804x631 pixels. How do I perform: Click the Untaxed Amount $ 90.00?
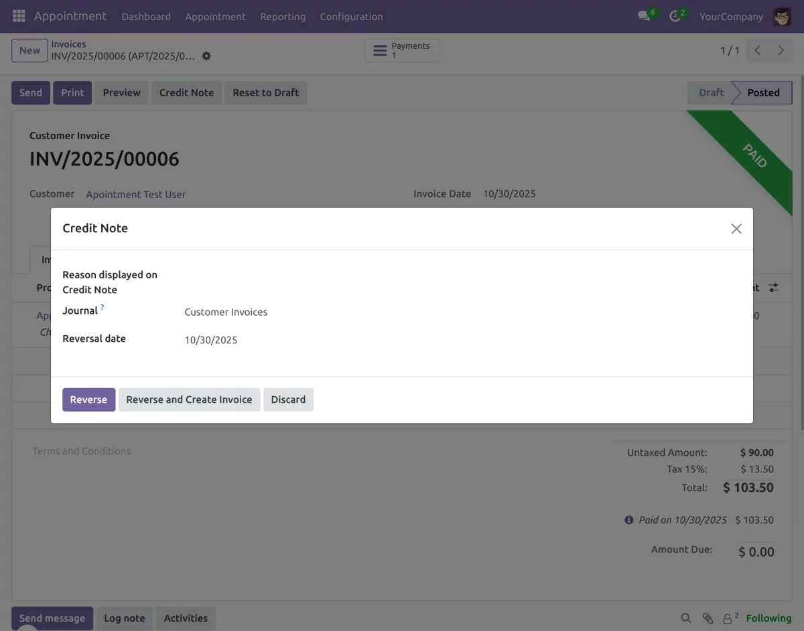[x=757, y=452]
